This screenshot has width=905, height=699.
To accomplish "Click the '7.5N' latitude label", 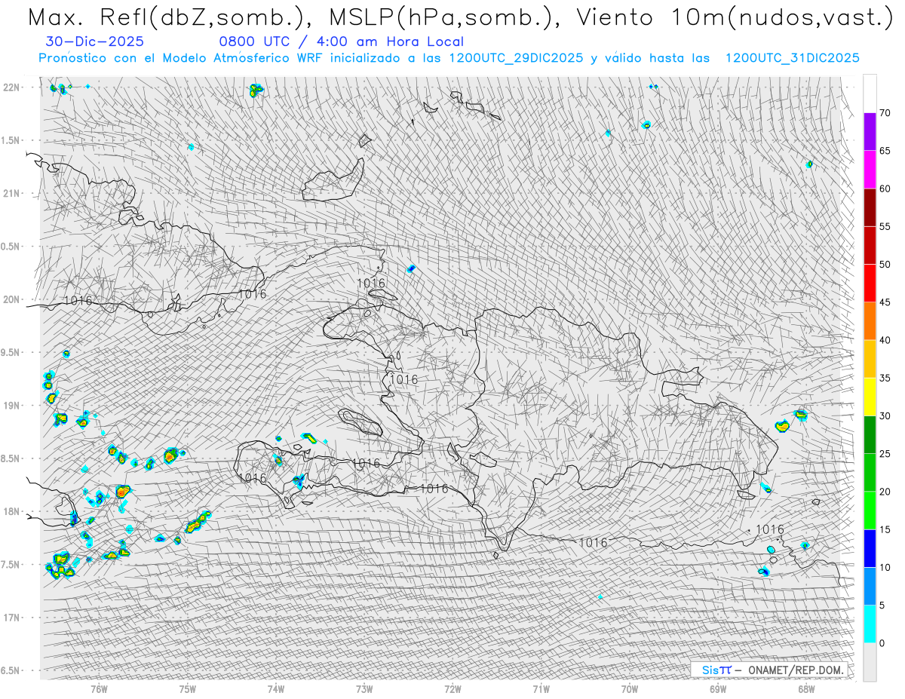I will click(x=11, y=564).
